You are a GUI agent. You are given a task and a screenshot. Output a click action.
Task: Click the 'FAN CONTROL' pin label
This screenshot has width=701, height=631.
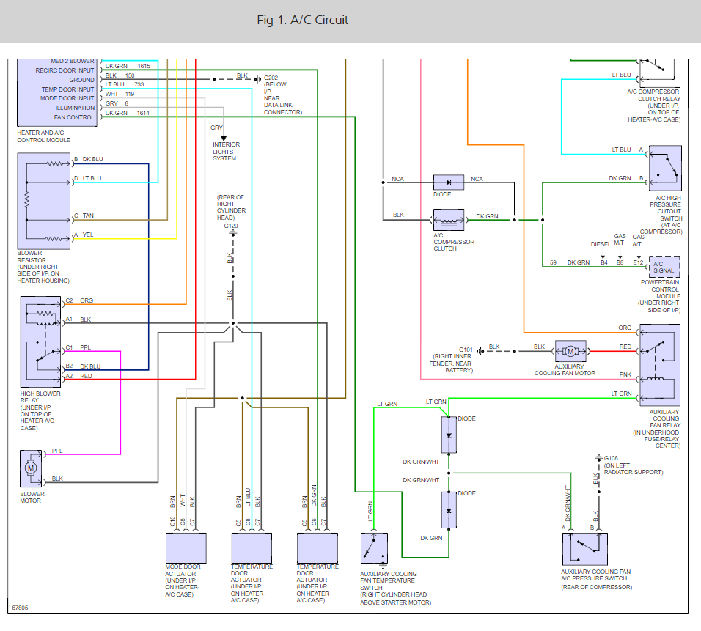point(74,117)
